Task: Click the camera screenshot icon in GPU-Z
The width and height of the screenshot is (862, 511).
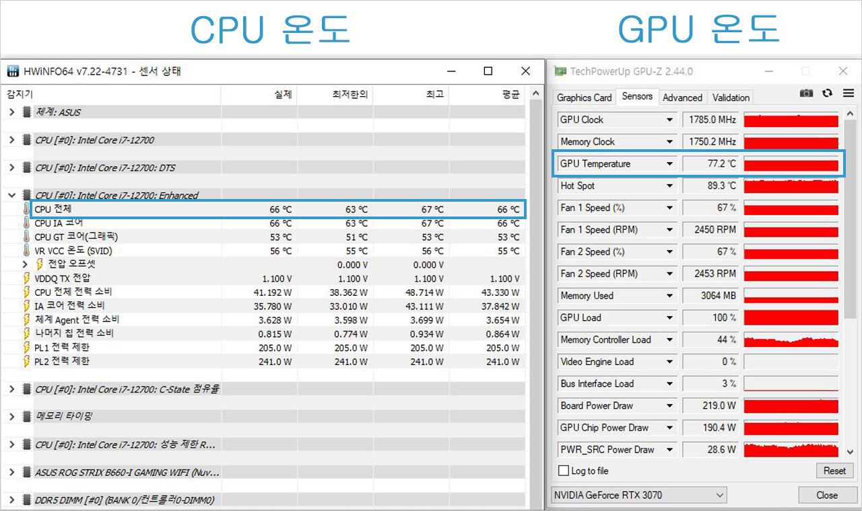Action: pyautogui.click(x=806, y=93)
